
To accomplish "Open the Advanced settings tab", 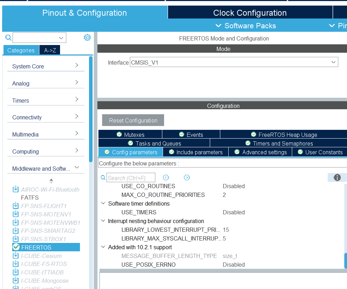I will click(260, 152).
